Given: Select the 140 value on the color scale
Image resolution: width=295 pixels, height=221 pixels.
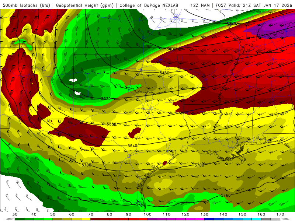Looking at the screenshot, I should tap(223, 214).
